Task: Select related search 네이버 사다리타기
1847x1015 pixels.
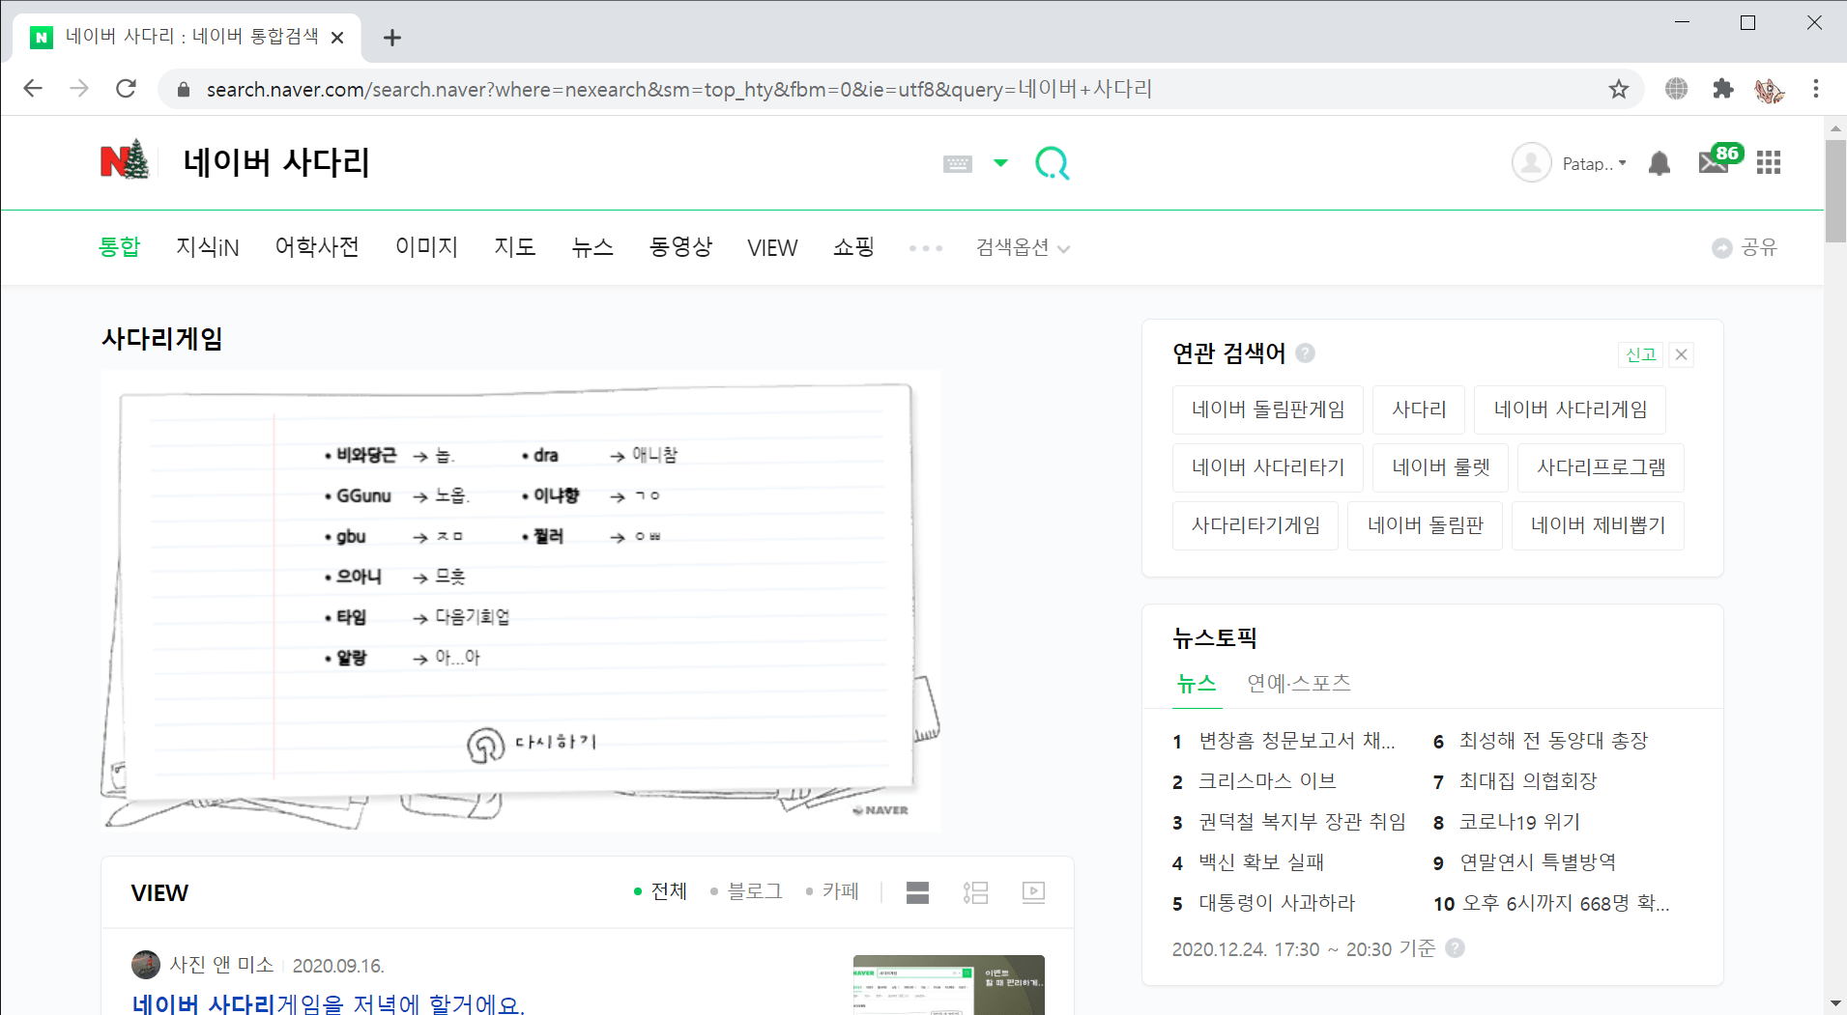Action: tap(1268, 467)
